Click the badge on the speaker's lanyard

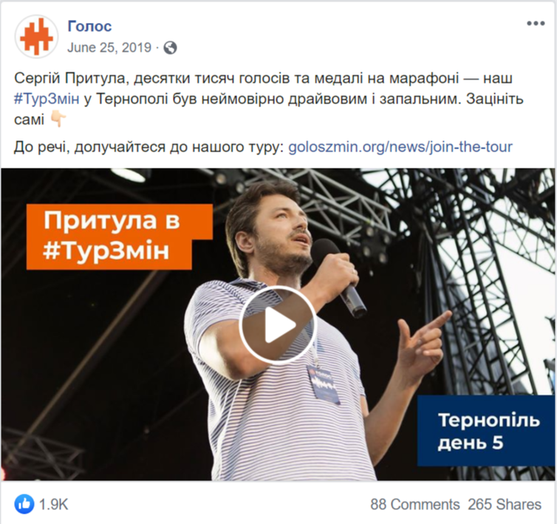pyautogui.click(x=323, y=384)
